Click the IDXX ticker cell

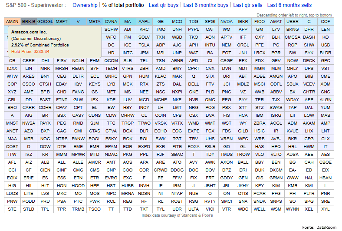[x=12, y=69]
